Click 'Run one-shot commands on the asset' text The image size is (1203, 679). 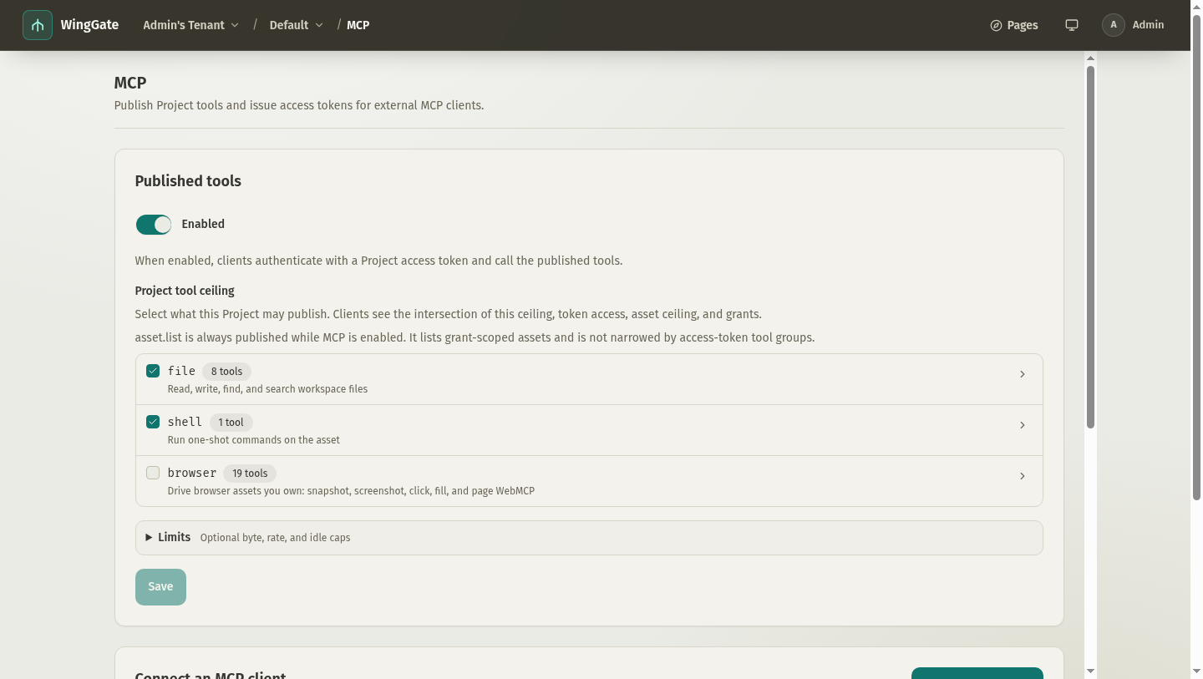(x=254, y=440)
